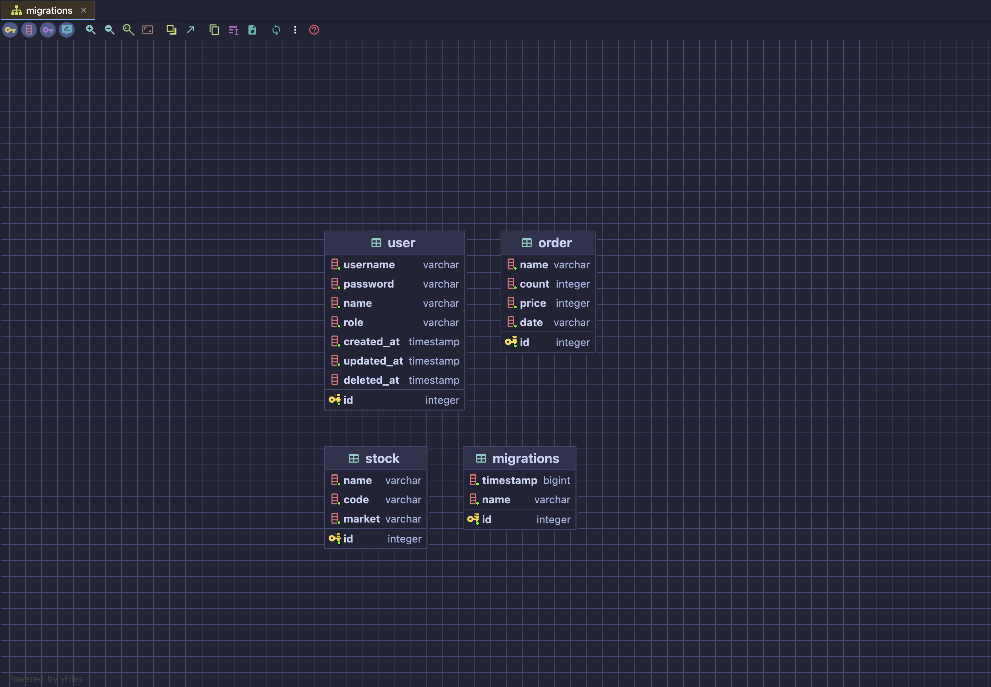Export diagram to file icon

point(252,30)
